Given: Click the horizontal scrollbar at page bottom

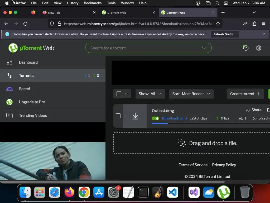Looking at the screenshot, I should 112,182.
